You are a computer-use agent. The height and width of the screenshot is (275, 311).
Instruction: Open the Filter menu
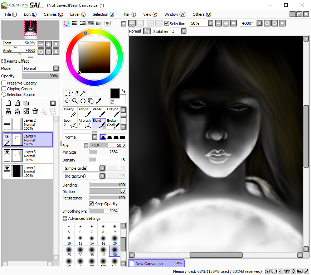(129, 14)
